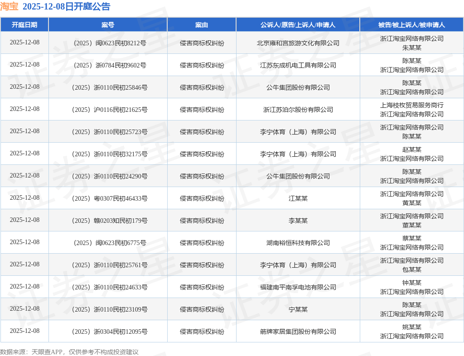Select the 案由 column header

(202, 25)
